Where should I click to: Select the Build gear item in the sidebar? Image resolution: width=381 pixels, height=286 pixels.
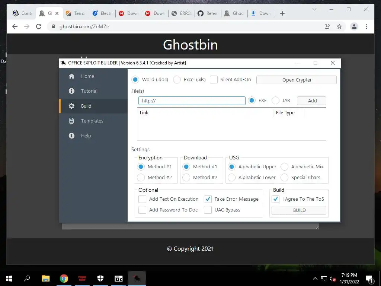(93, 106)
